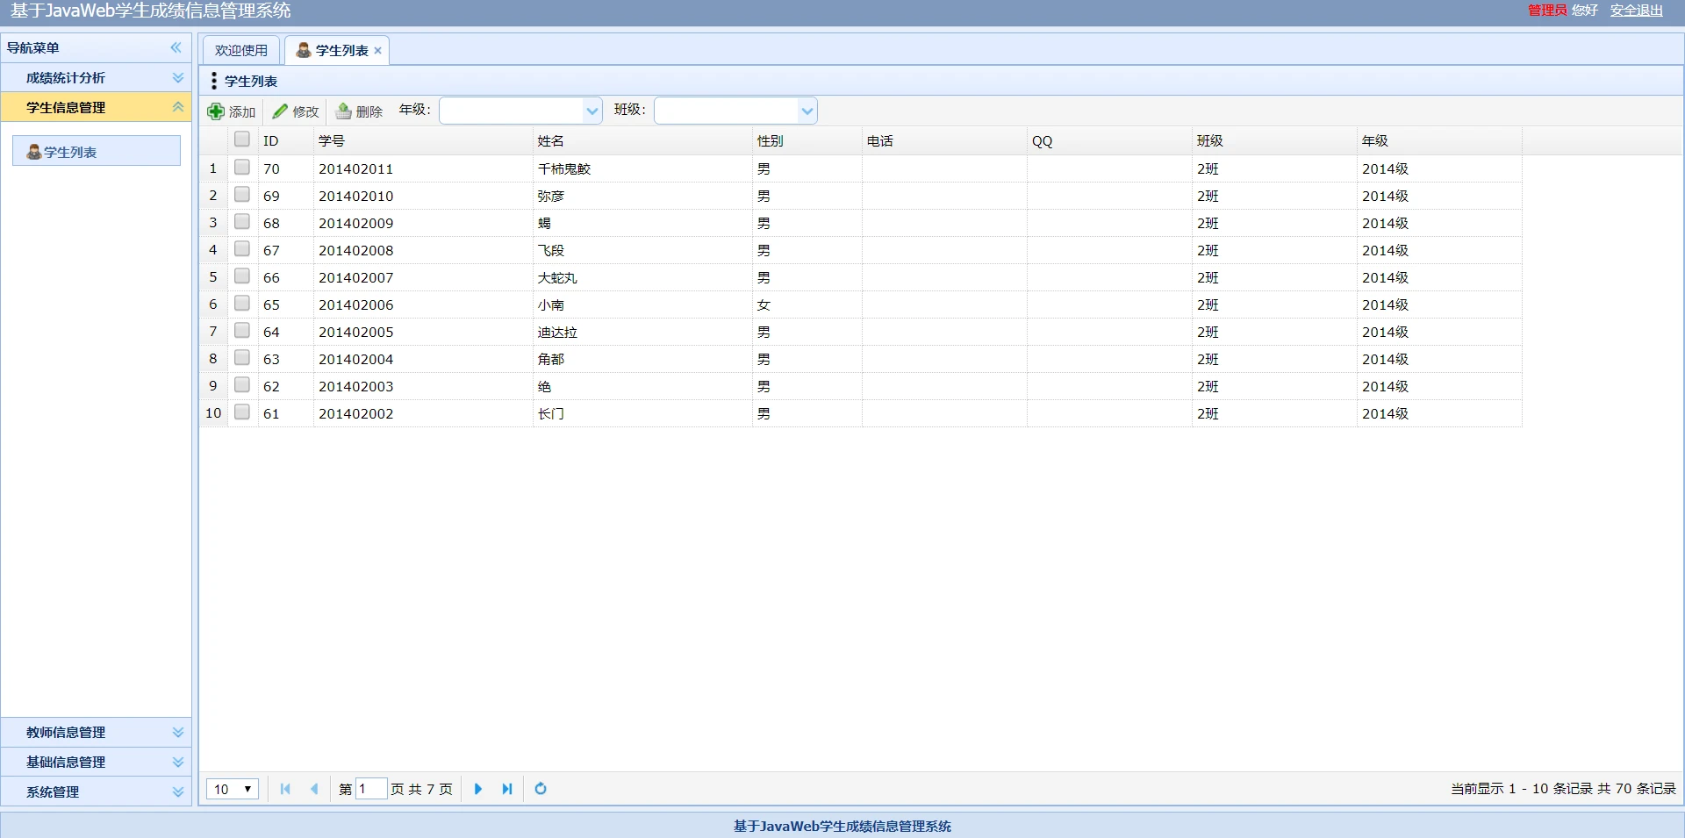
Task: Open the 班级 dropdown arrow
Action: coord(807,111)
